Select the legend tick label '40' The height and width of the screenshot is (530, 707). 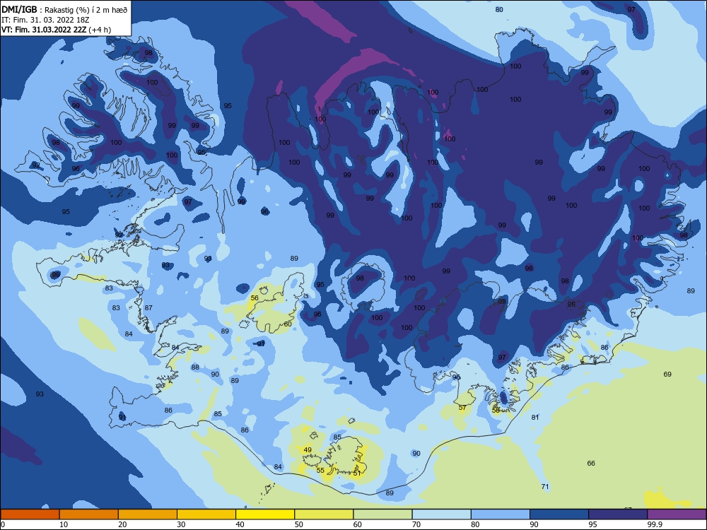tap(240, 524)
